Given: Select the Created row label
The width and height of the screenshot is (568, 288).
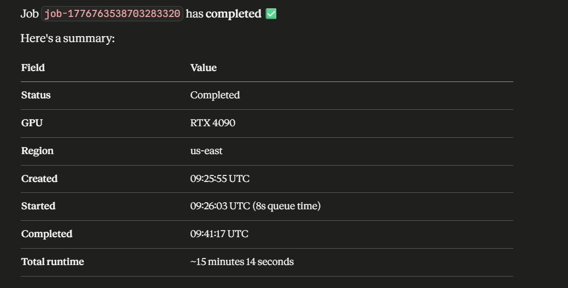Looking at the screenshot, I should (39, 179).
